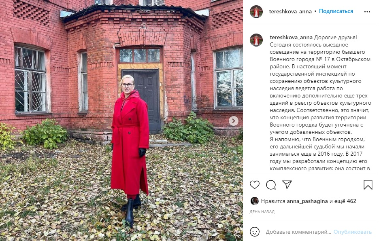
Task: Open tereshkova_anna avatar in post header
Action: point(256,12)
